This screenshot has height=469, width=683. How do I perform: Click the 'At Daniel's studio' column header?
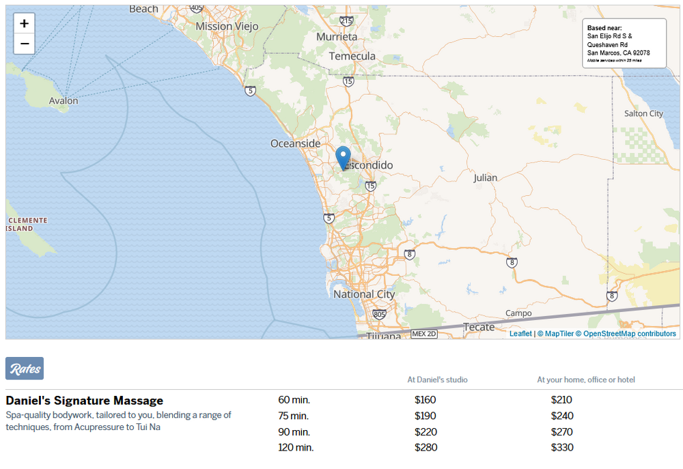click(x=437, y=380)
